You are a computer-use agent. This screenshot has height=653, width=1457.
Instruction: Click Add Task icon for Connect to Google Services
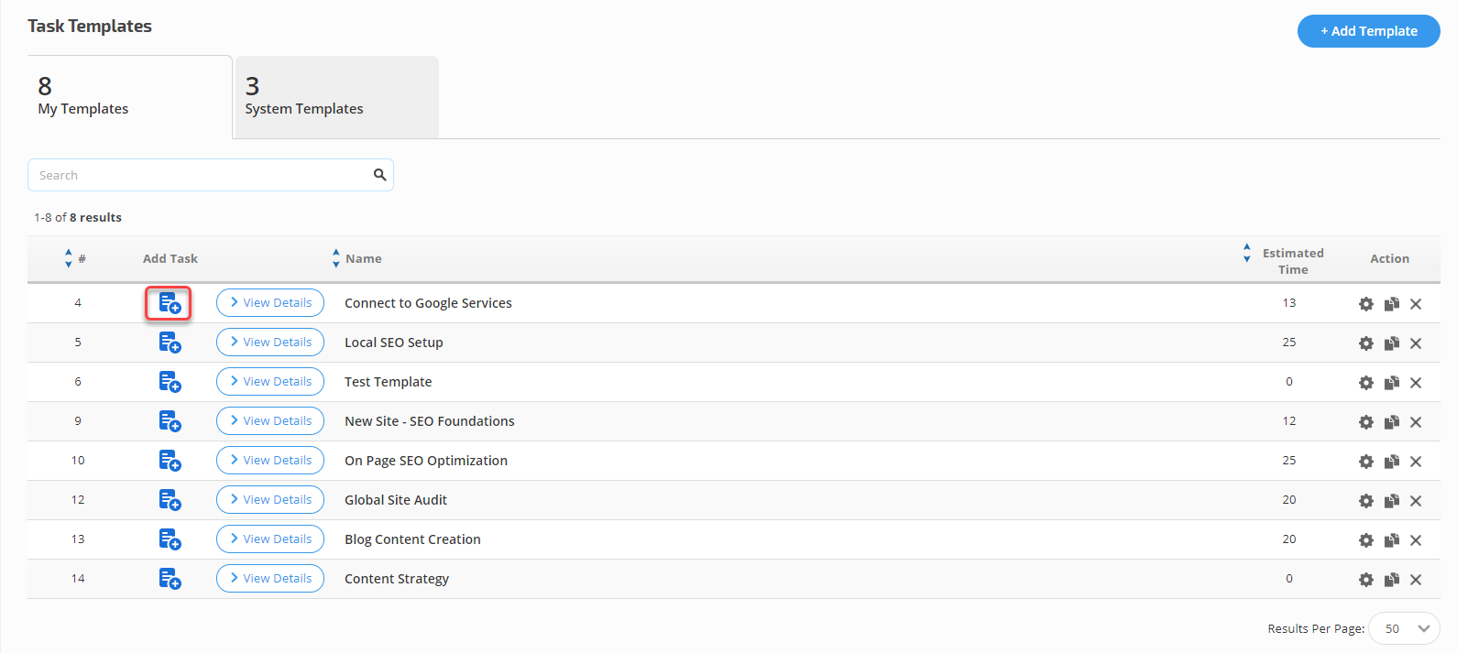point(170,303)
